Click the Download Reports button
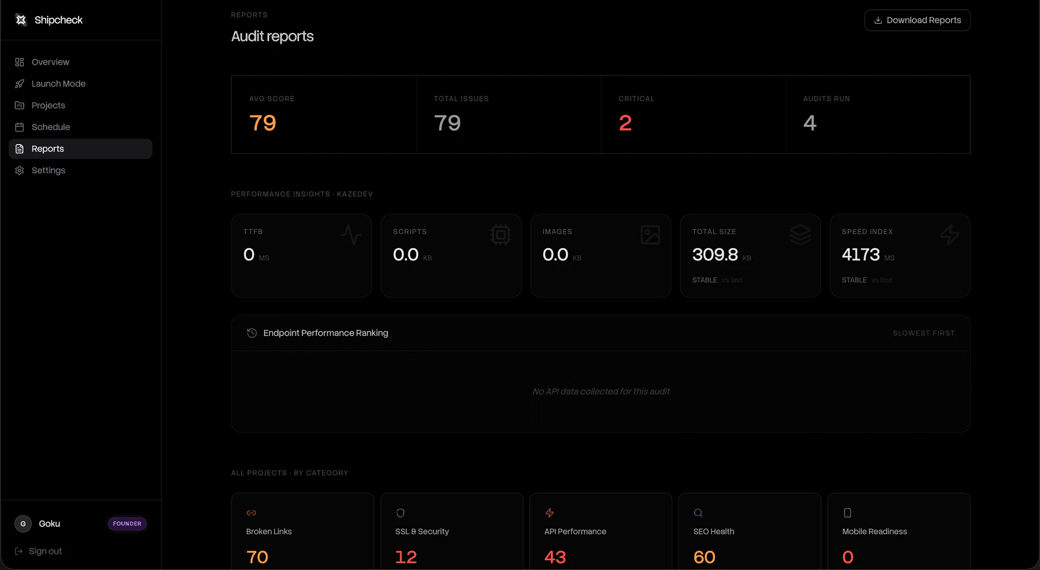This screenshot has width=1040, height=570. click(x=917, y=20)
